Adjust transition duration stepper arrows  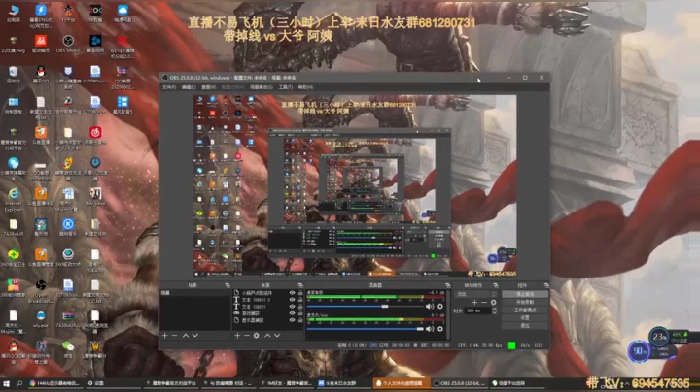coord(494,310)
